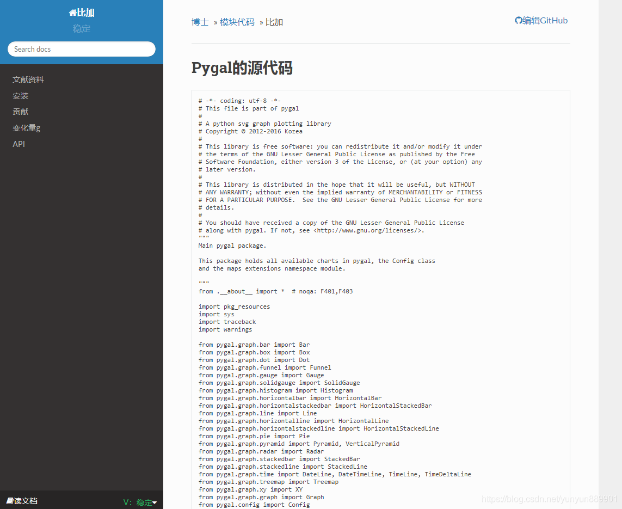The height and width of the screenshot is (509, 622).
Task: Click the 读文档 label in bottom bar
Action: 26,501
